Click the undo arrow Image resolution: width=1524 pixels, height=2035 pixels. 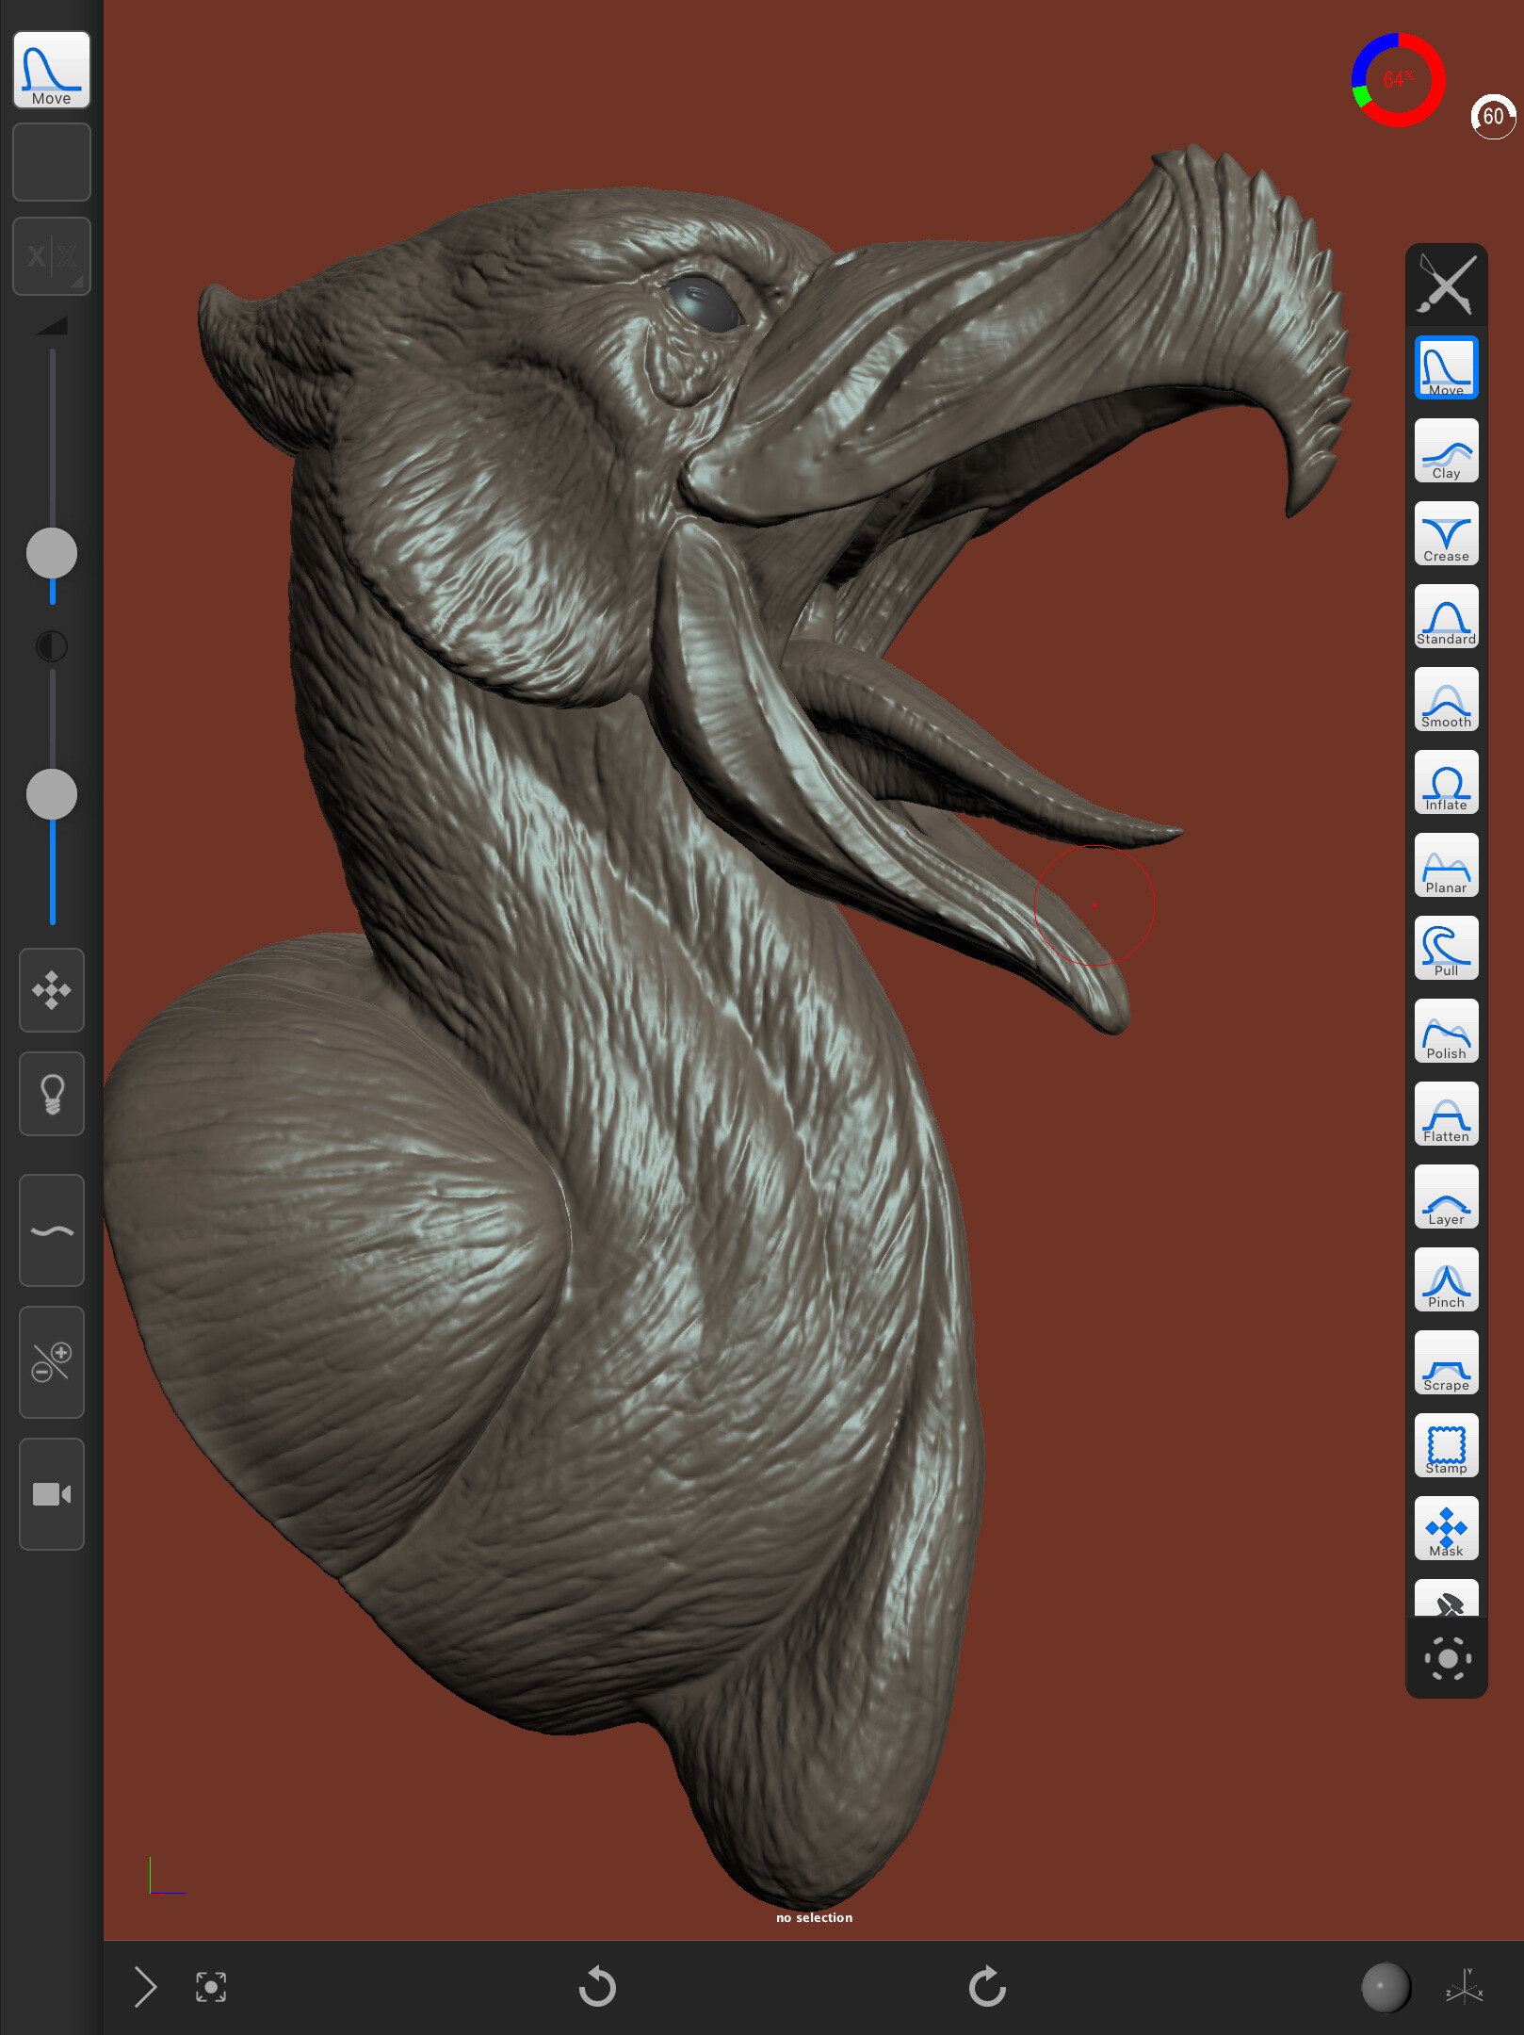(597, 1987)
